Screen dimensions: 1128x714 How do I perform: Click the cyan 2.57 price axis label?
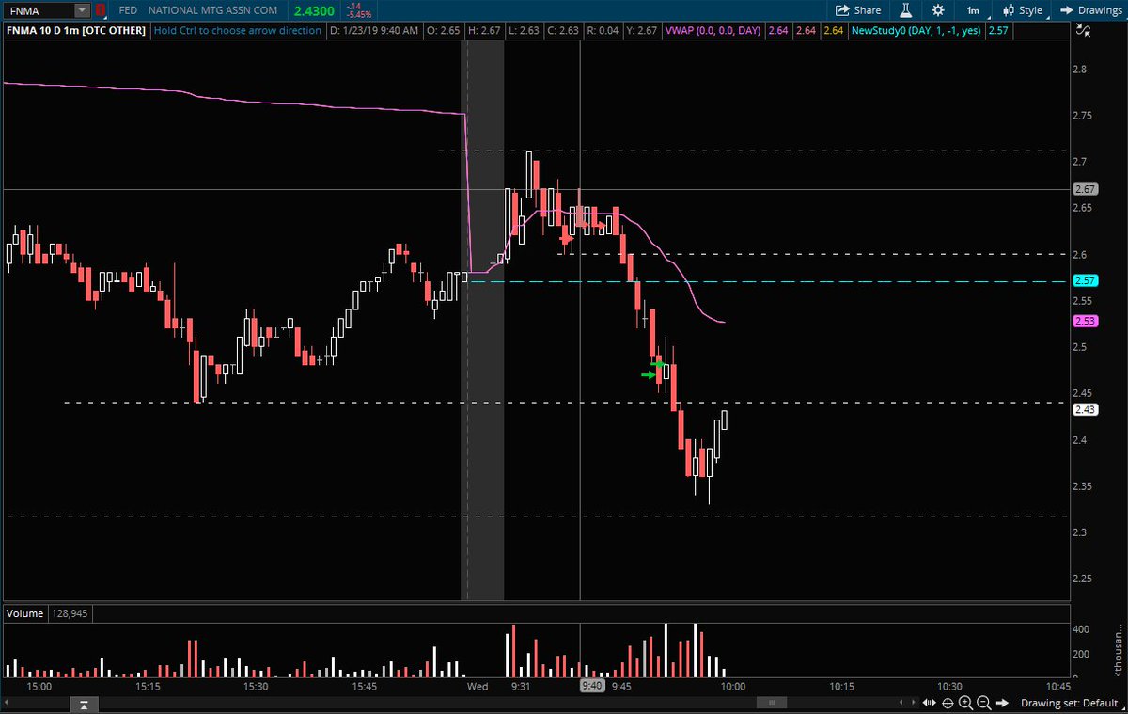pyautogui.click(x=1085, y=280)
